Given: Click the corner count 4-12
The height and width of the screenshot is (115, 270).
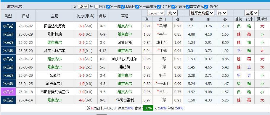Looking at the screenshot, I should point(102,51).
